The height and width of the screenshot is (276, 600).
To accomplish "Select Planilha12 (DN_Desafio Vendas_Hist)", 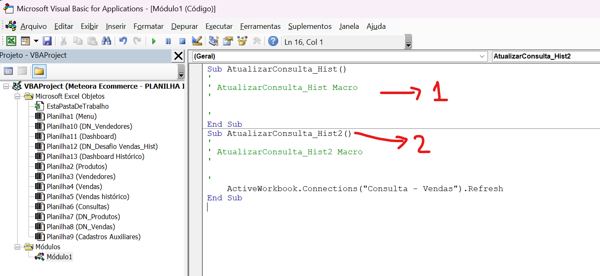I will [x=102, y=146].
